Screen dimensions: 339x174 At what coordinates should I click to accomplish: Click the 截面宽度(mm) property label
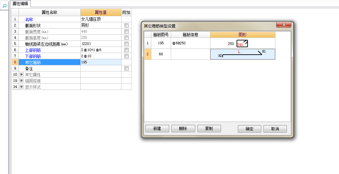click(x=37, y=32)
